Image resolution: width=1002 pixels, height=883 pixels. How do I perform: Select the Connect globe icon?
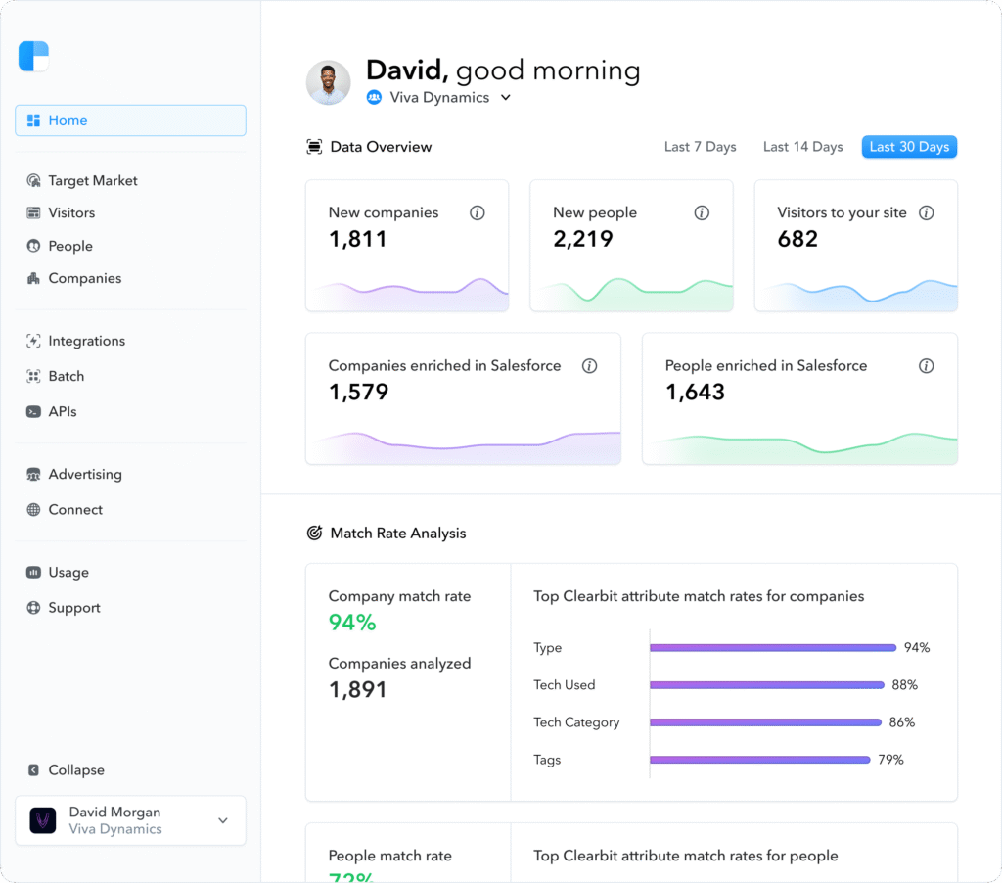point(32,509)
